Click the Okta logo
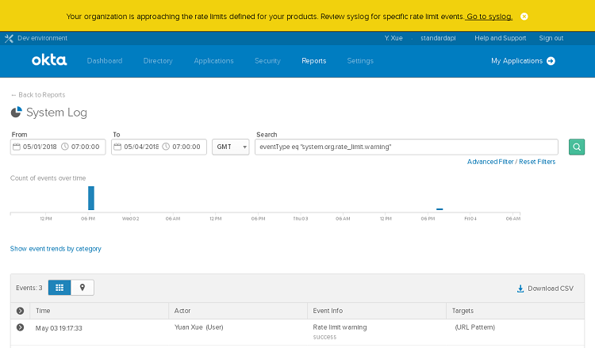 click(49, 60)
